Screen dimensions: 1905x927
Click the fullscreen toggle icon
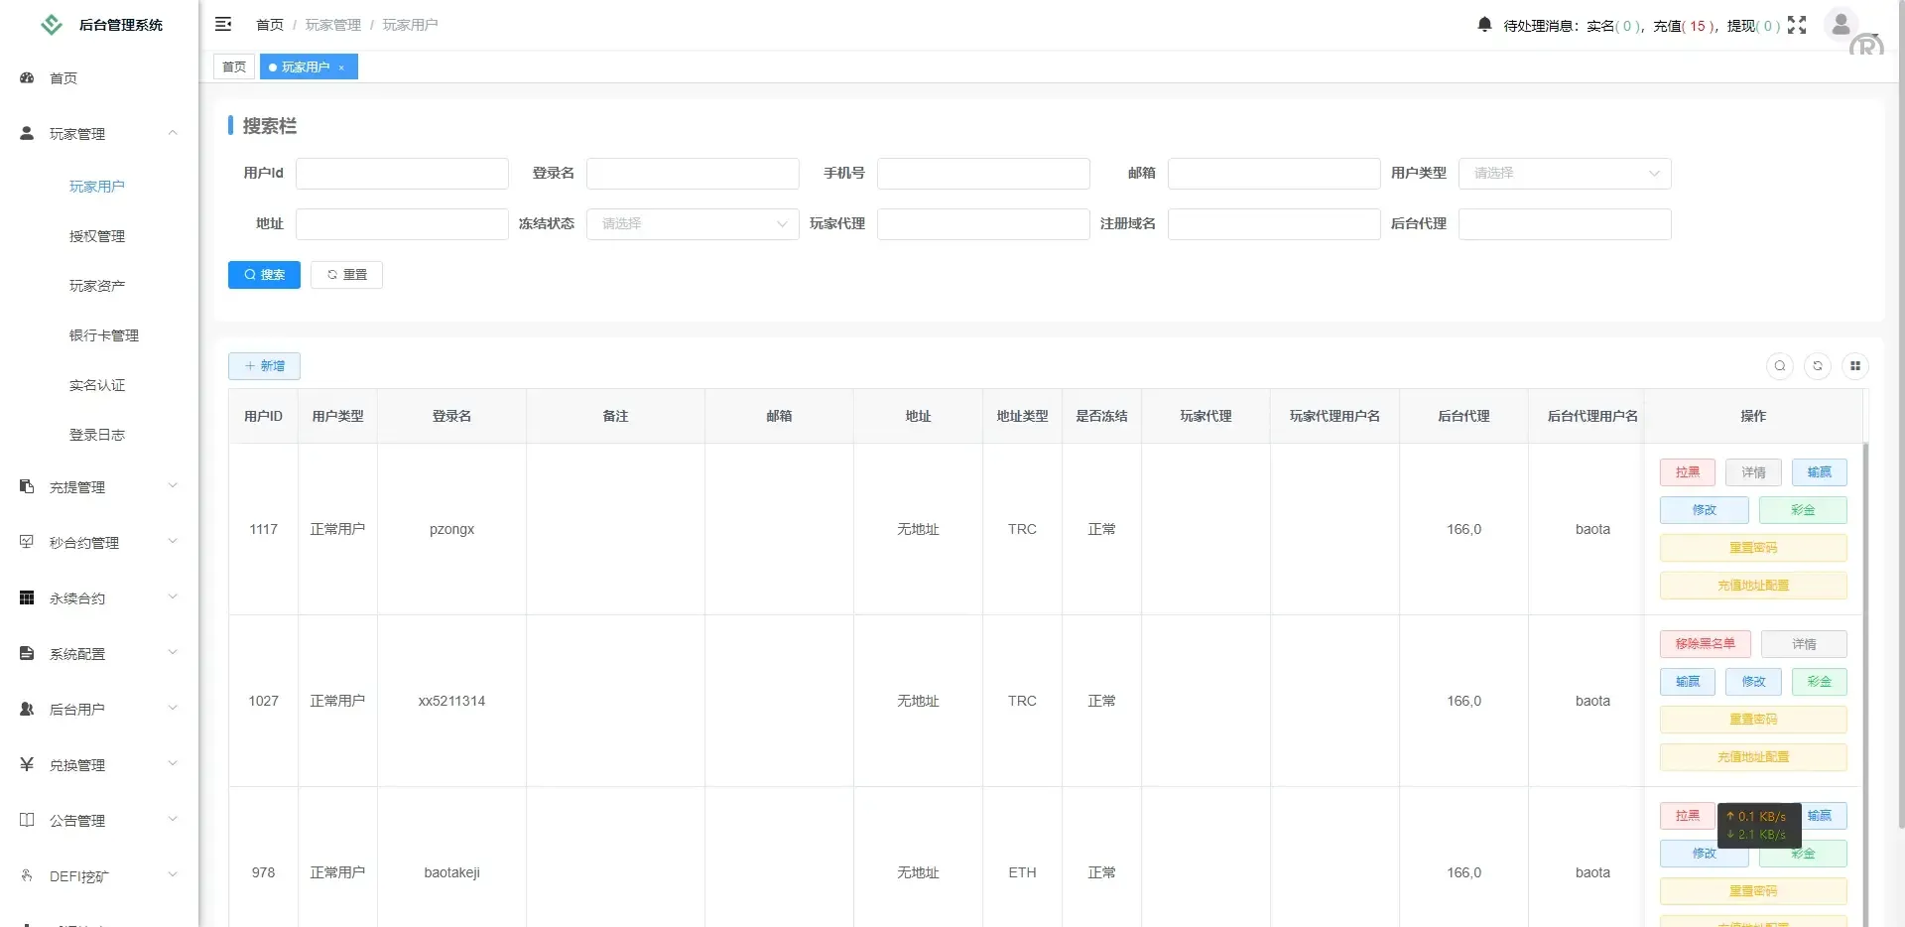1798,25
